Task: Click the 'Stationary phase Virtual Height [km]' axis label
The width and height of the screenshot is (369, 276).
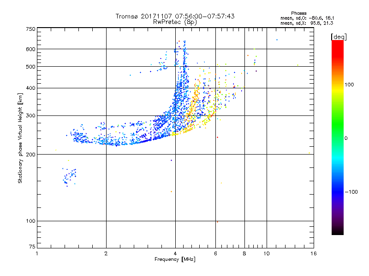Action: (x=20, y=138)
